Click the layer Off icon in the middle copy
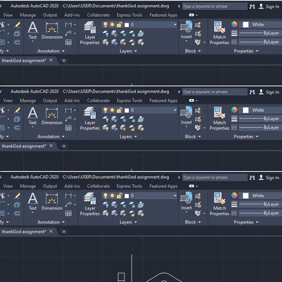The image size is (282, 282). [105, 119]
